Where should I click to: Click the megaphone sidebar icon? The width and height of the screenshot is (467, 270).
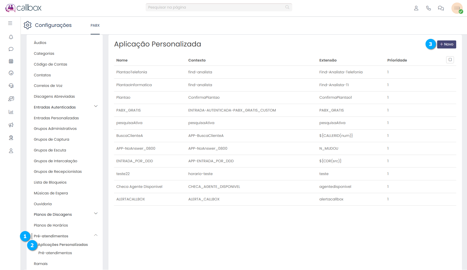pos(11,125)
